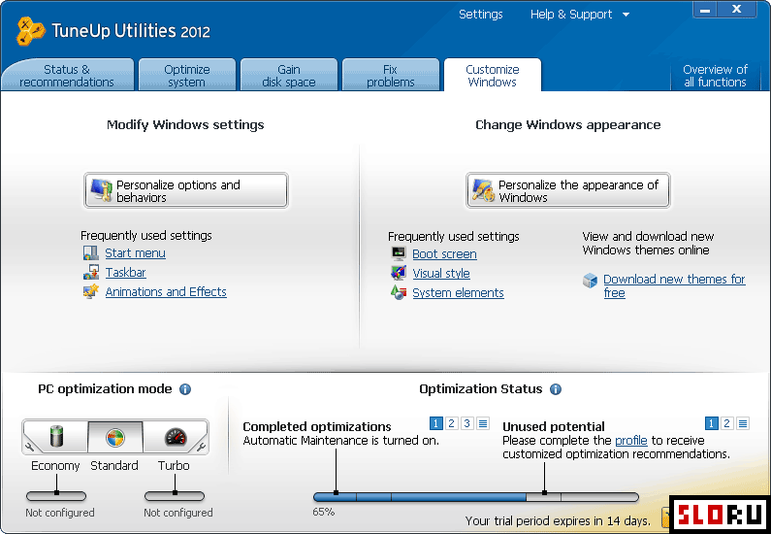Click the TuneUp Utilities logo icon

pos(30,31)
